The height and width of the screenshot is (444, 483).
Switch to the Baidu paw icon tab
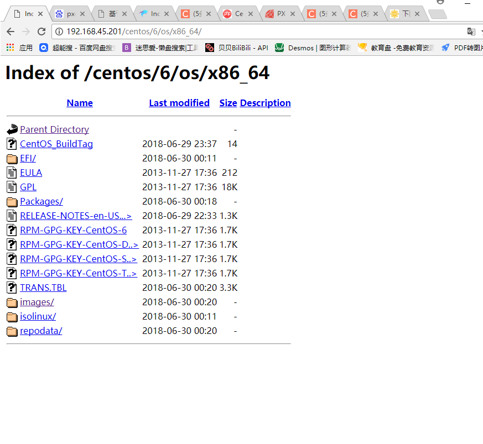coord(70,14)
